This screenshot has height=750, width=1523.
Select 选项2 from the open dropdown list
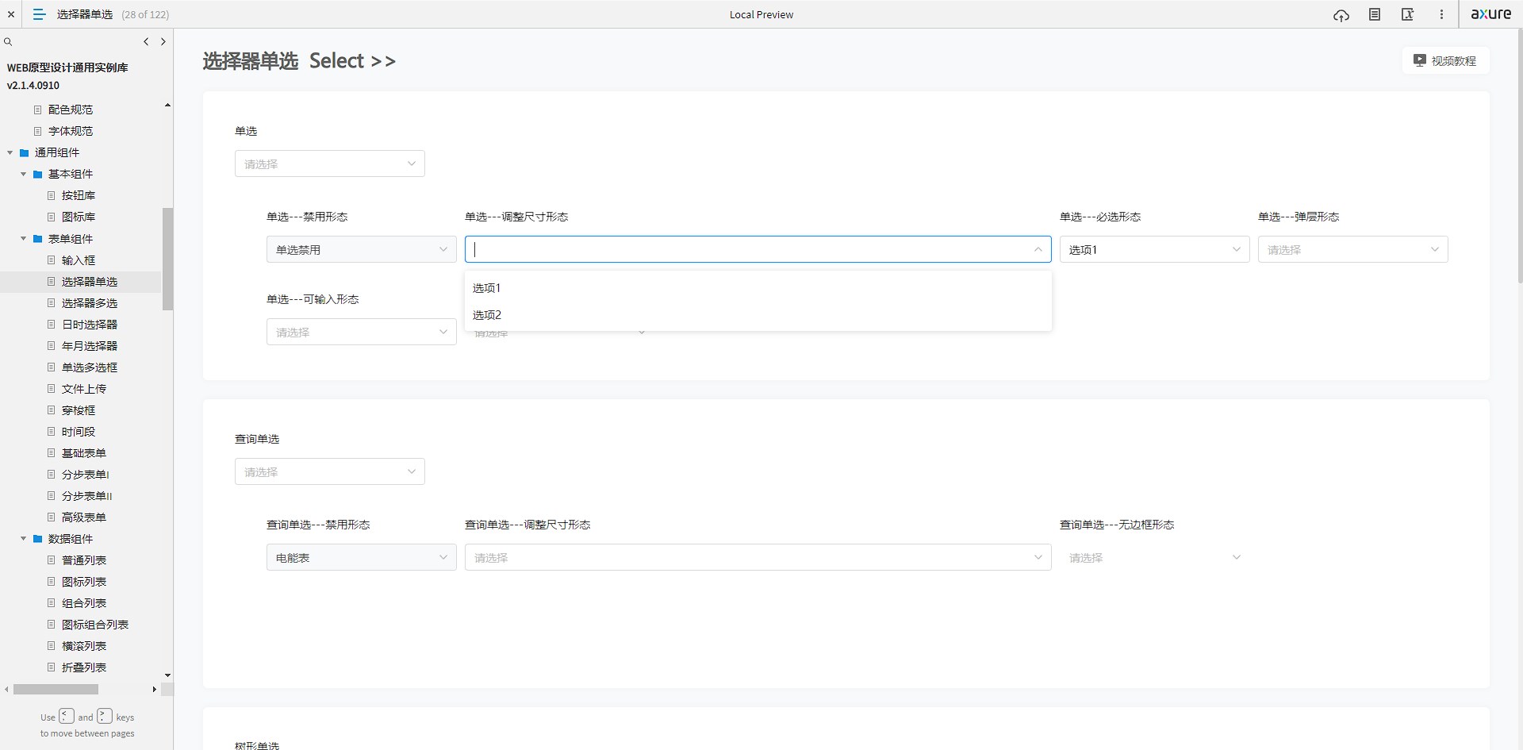click(x=487, y=315)
